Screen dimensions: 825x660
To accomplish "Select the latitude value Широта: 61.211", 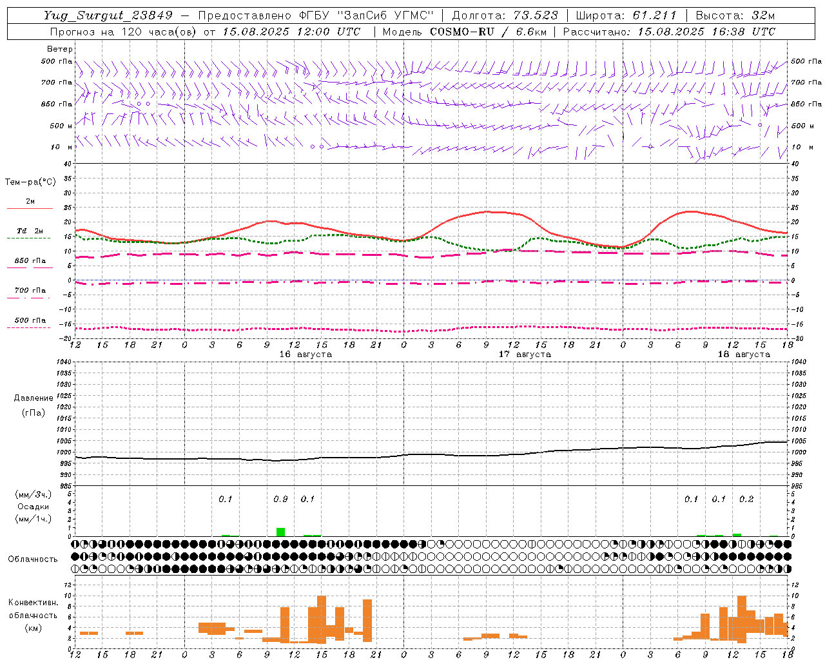I will [x=626, y=15].
